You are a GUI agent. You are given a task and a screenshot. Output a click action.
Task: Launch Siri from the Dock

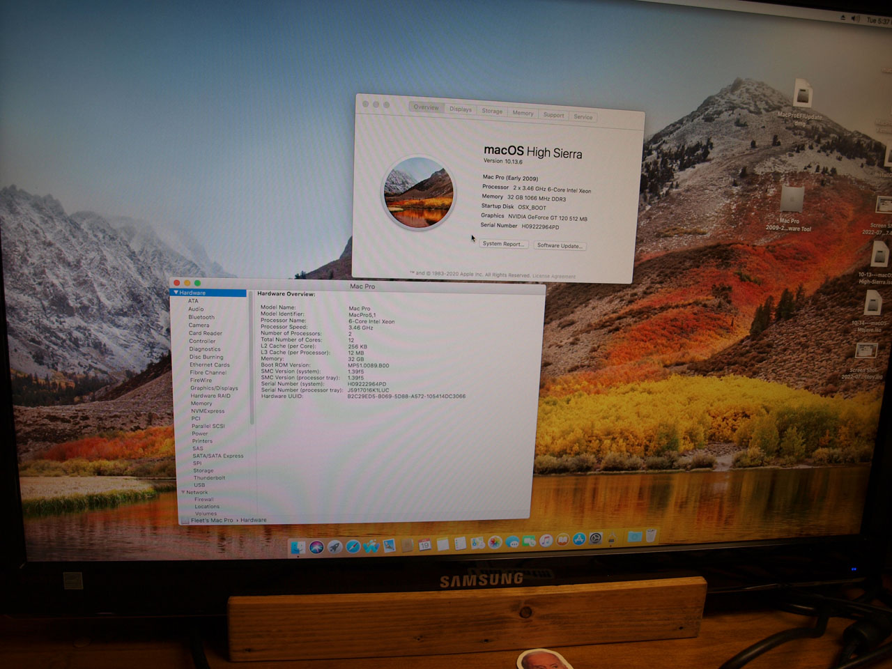click(316, 547)
